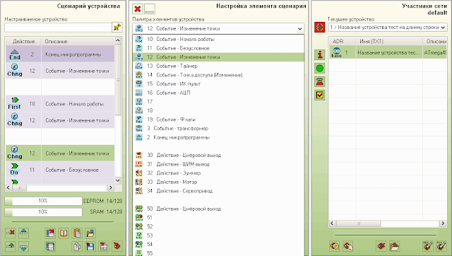Click the green circle status icon
Image resolution: width=452 pixels, height=256 pixels.
[320, 69]
